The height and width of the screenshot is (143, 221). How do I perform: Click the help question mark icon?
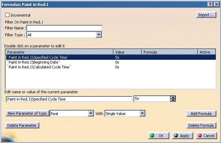pos(210,3)
